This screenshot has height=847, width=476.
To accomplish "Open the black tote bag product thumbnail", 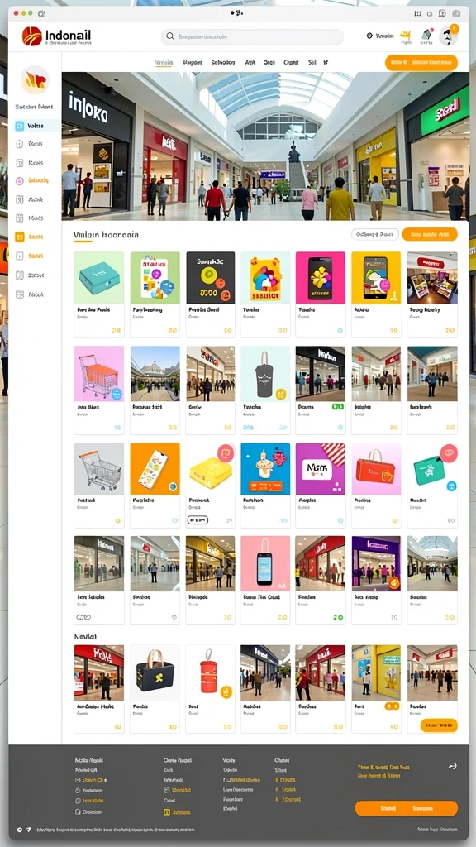I will point(155,672).
